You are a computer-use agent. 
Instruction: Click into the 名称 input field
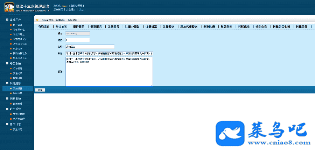(x=90, y=47)
